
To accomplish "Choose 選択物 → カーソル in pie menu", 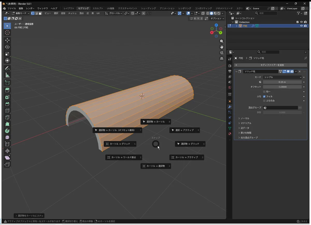I will (155, 122).
